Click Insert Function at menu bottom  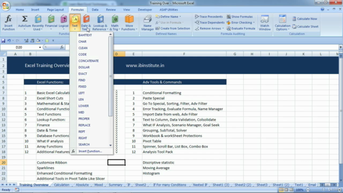tap(90, 151)
